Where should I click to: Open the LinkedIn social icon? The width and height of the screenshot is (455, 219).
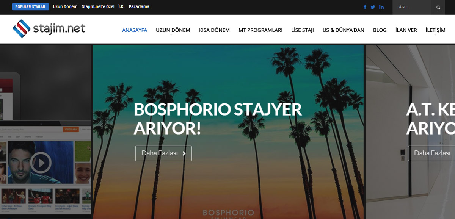pyautogui.click(x=381, y=7)
